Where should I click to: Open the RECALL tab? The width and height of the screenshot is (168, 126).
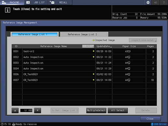point(60,2)
